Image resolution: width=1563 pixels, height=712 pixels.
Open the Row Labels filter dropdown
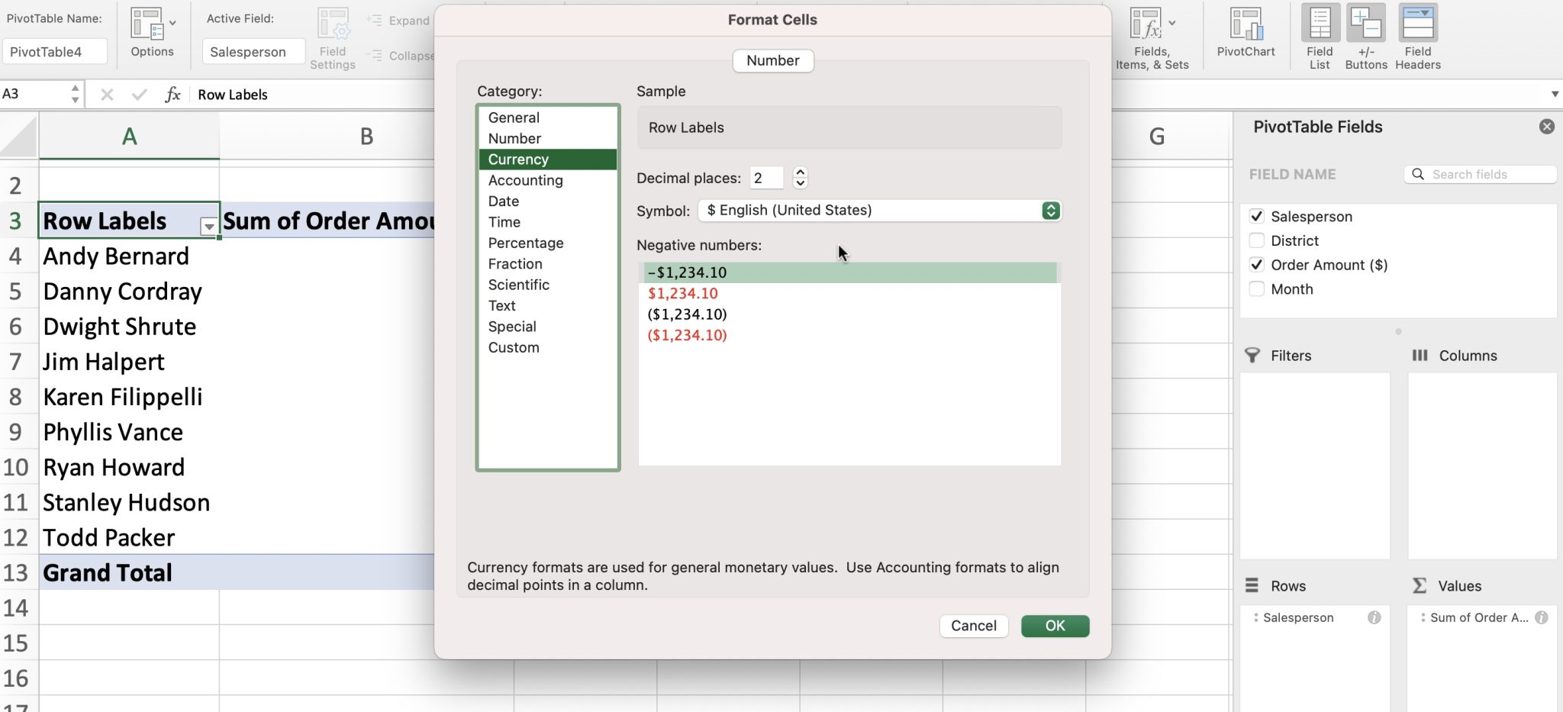(x=208, y=227)
